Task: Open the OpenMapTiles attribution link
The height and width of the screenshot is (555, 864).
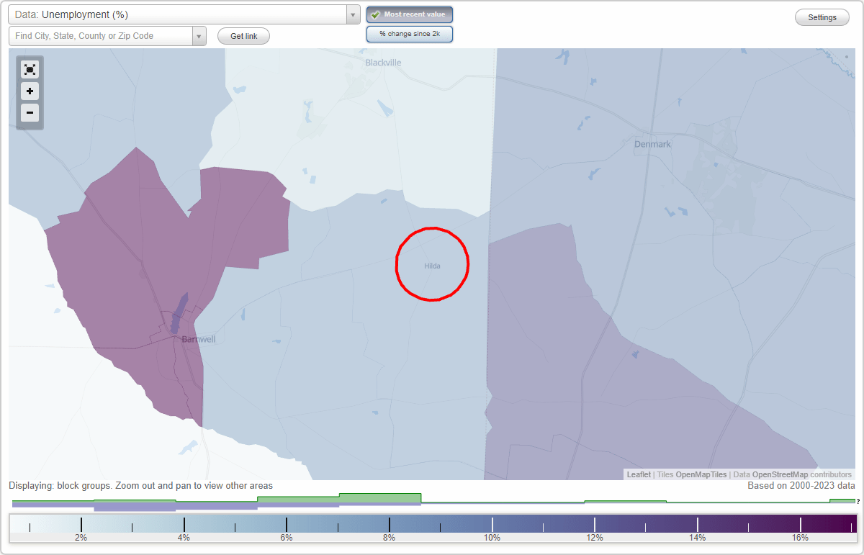Action: tap(701, 474)
